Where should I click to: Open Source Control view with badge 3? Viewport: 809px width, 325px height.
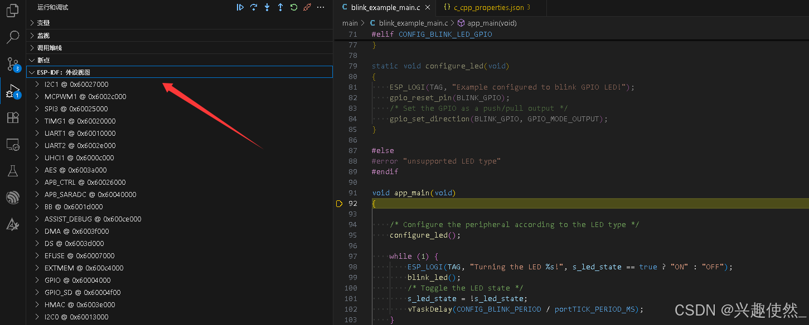pyautogui.click(x=12, y=64)
